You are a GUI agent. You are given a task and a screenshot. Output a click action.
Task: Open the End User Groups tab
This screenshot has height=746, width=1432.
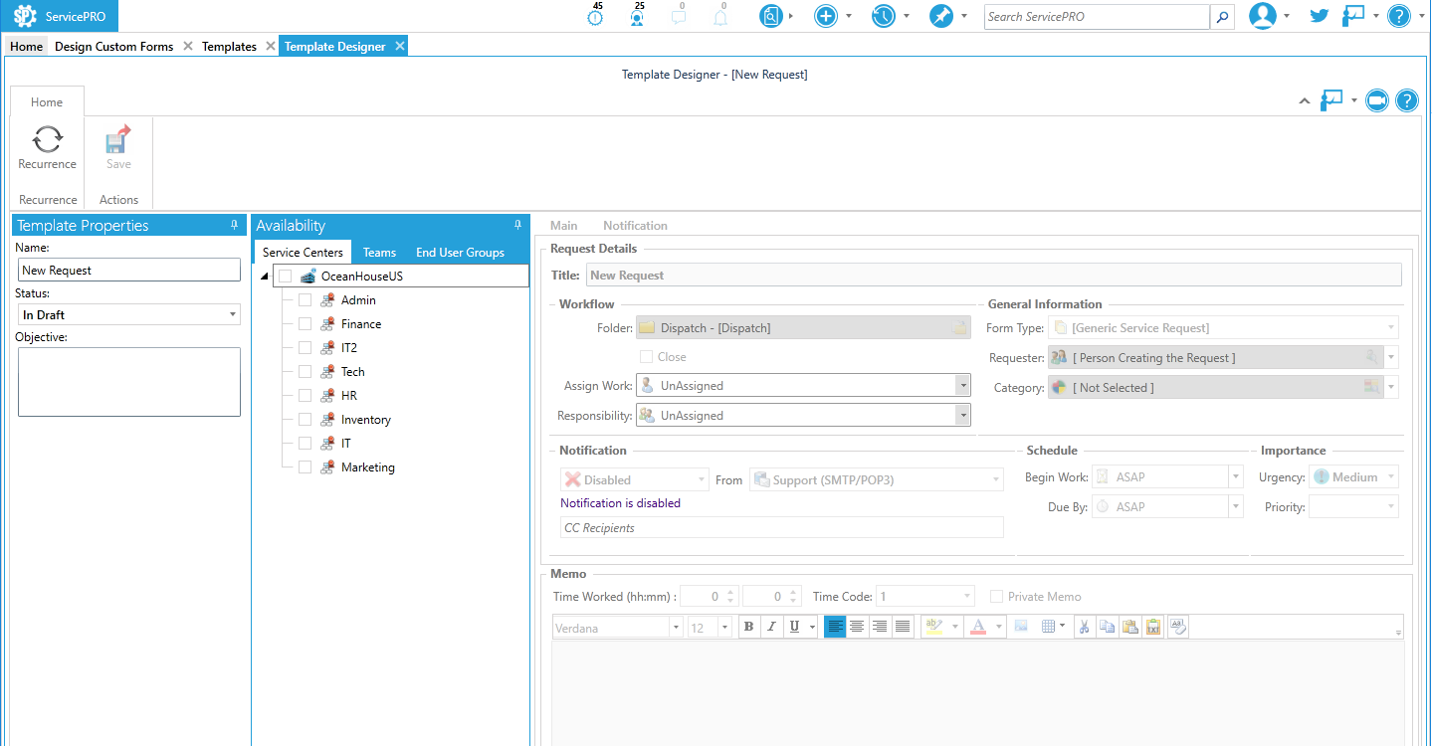(460, 253)
